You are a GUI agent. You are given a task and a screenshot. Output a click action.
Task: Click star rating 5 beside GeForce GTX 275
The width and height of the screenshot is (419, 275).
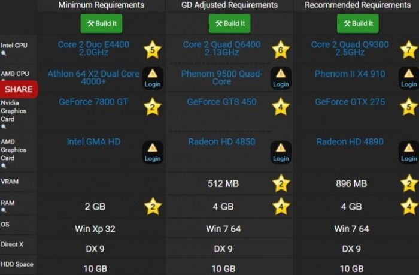[x=409, y=107]
